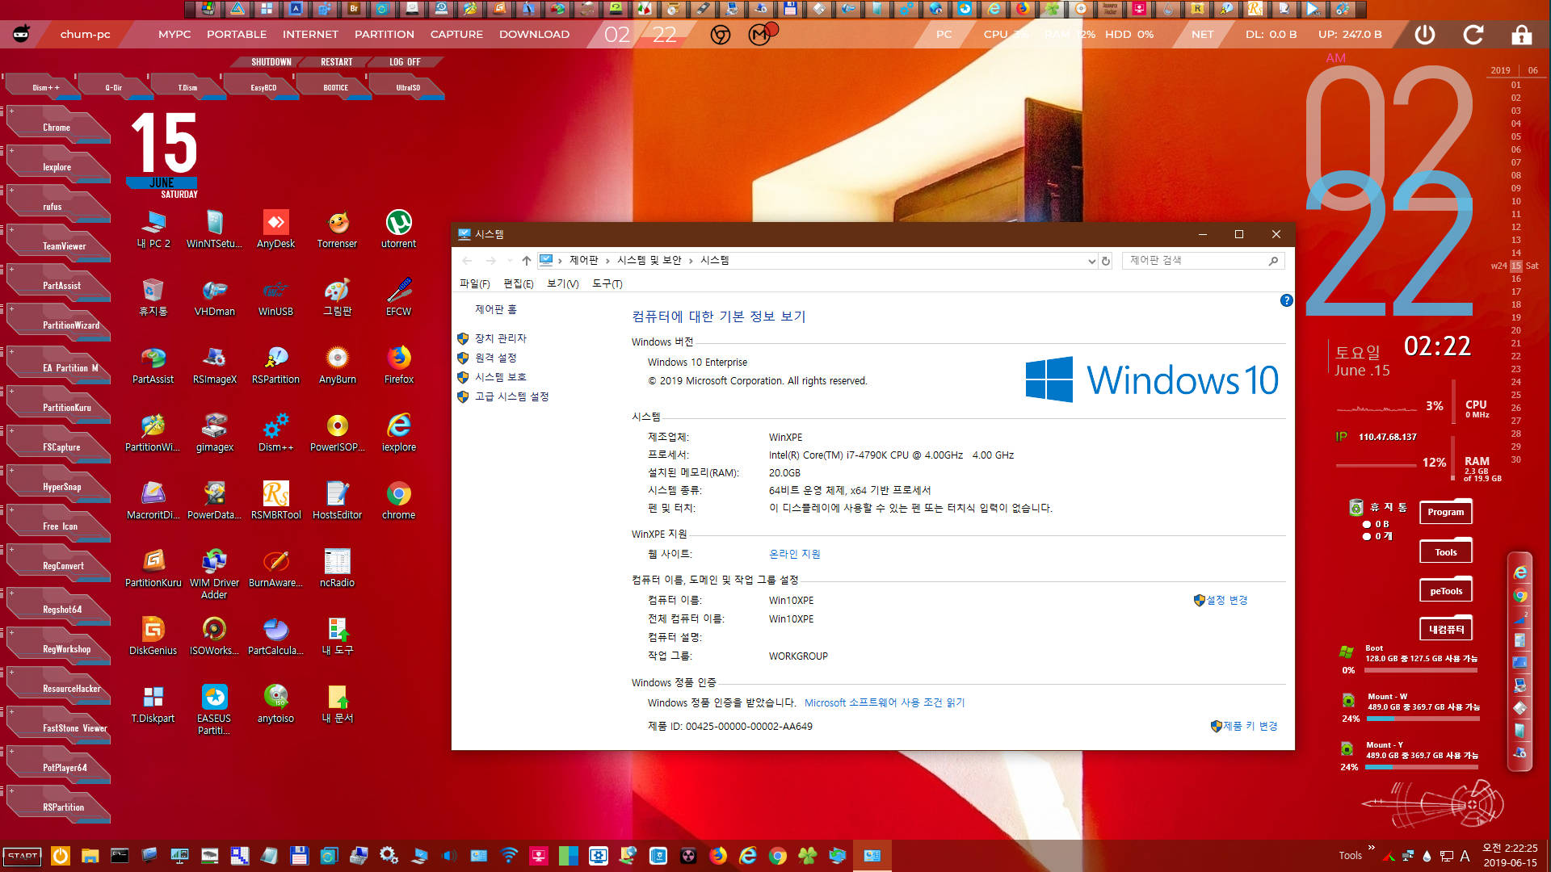Launch EFCW desktop icon
Screen dimensions: 1551x872
point(398,297)
